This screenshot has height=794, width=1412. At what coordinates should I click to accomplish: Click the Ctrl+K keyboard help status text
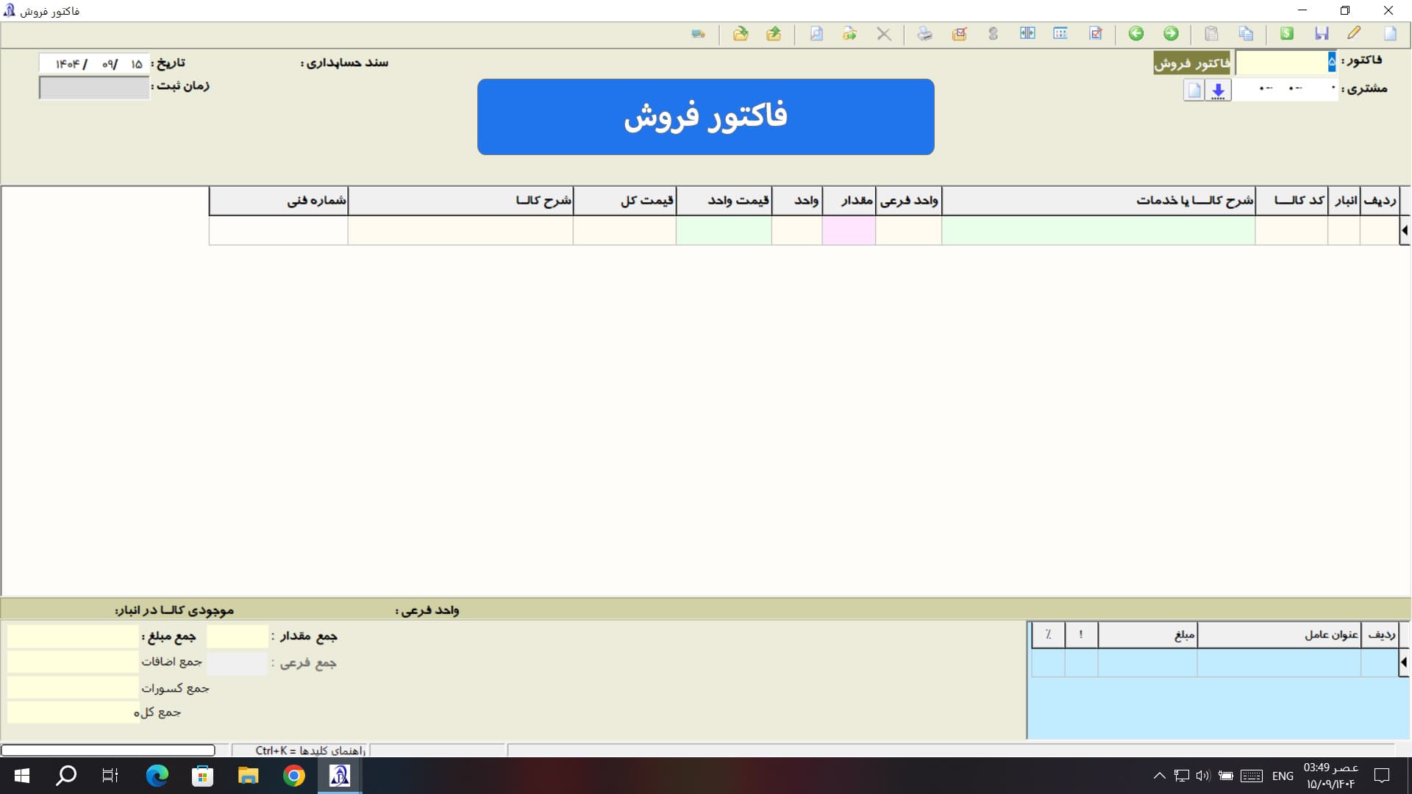(310, 751)
